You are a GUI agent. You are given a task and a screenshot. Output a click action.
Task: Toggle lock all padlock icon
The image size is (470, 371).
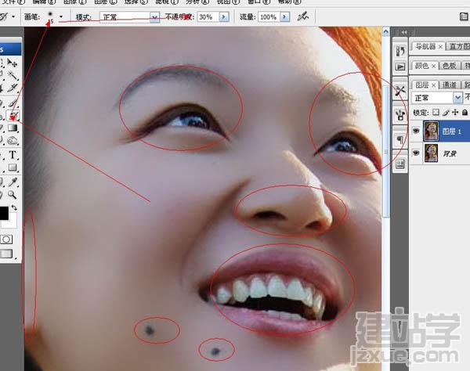(x=465, y=112)
